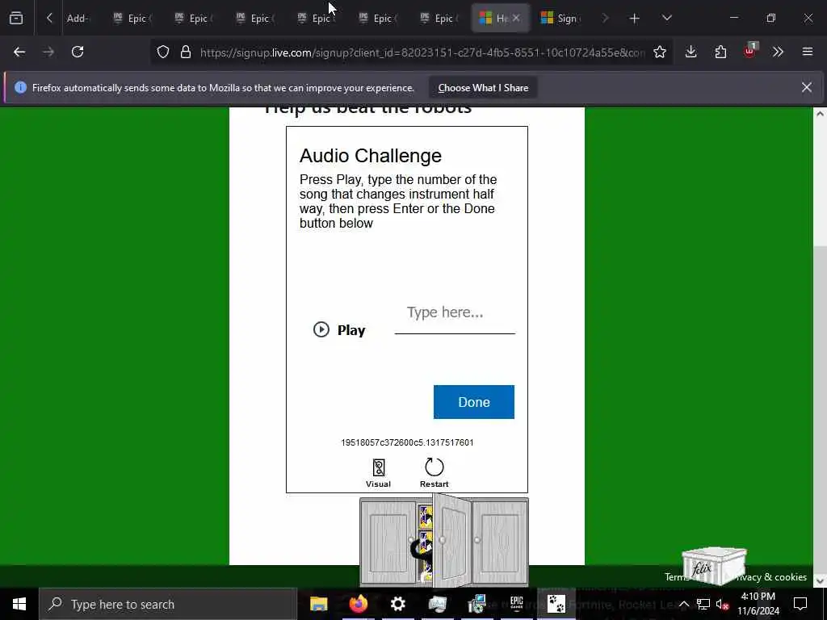Open the paw print taskbar app
The height and width of the screenshot is (620, 827).
(x=556, y=604)
